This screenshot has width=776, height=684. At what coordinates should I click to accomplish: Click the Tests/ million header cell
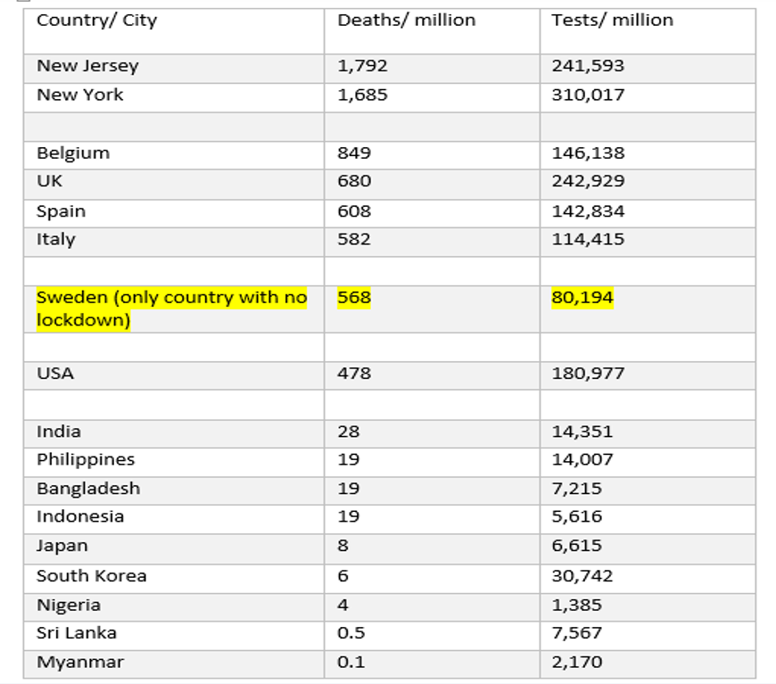coord(648,30)
